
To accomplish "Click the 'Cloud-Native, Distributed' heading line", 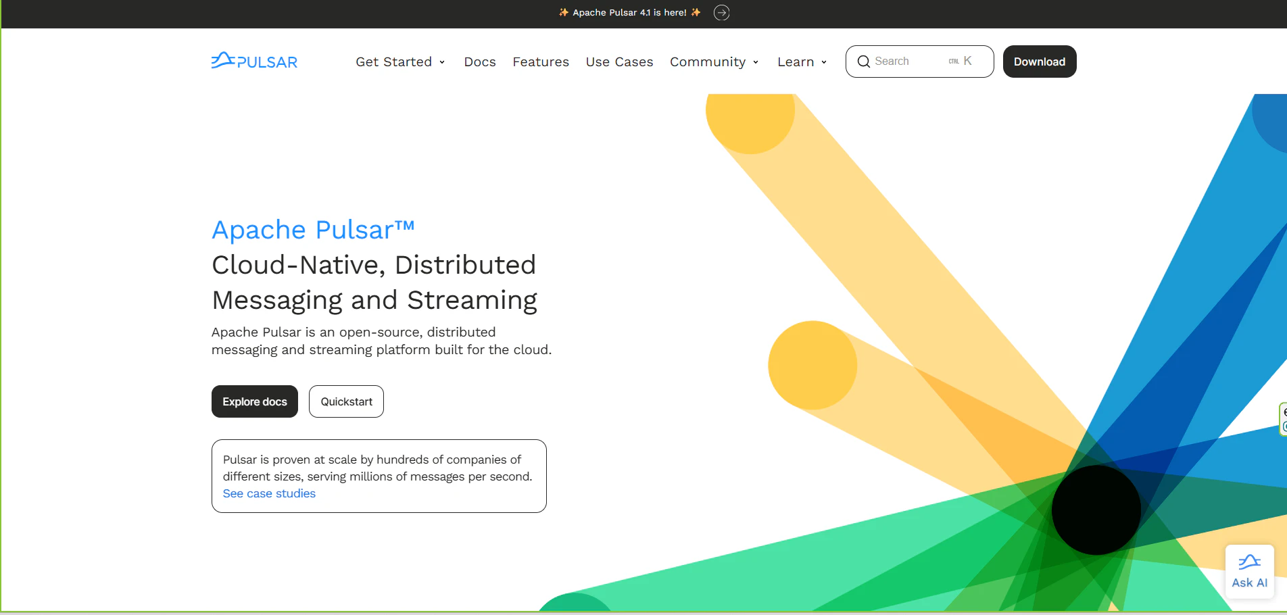I will (x=374, y=265).
